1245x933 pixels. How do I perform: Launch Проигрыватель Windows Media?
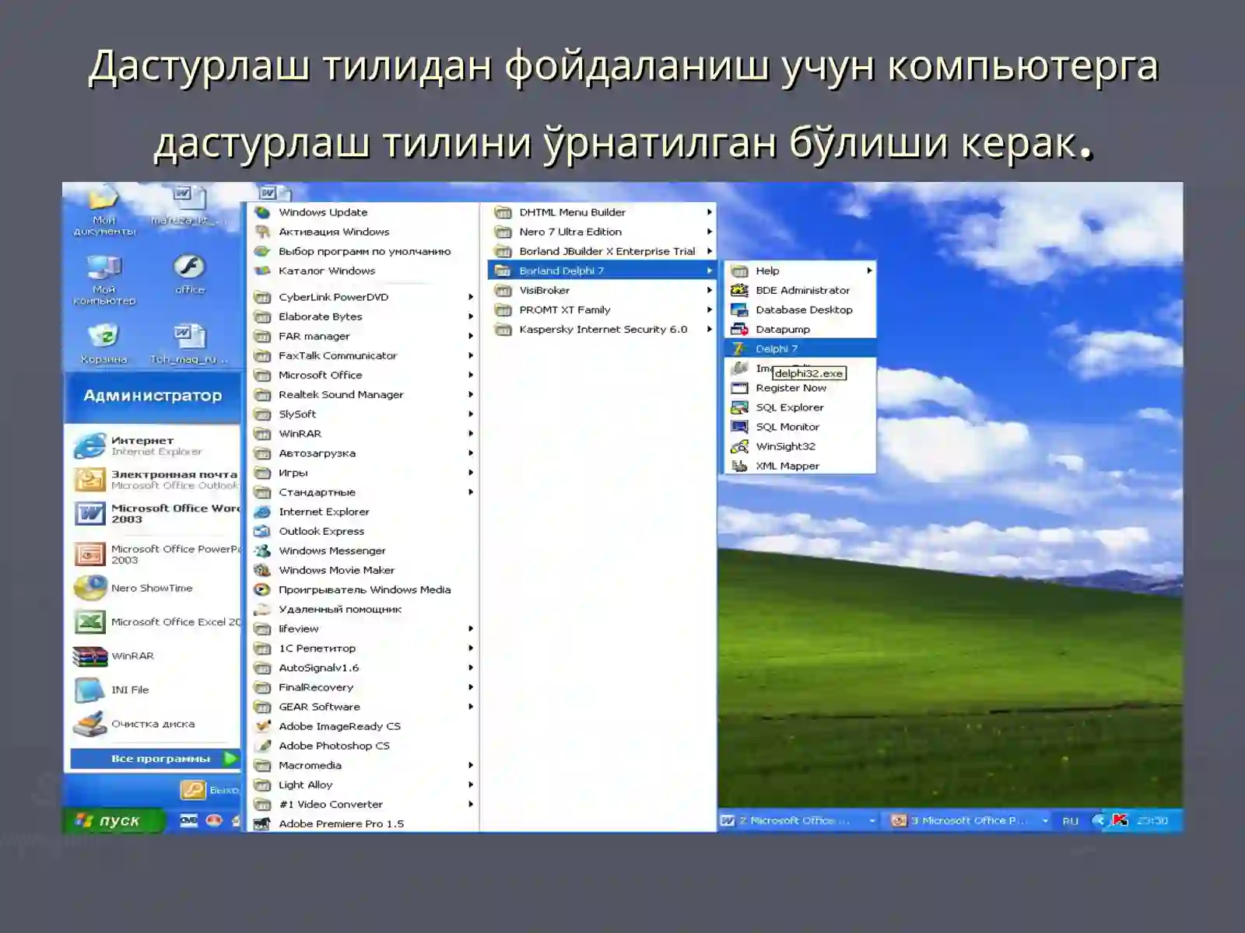(362, 589)
